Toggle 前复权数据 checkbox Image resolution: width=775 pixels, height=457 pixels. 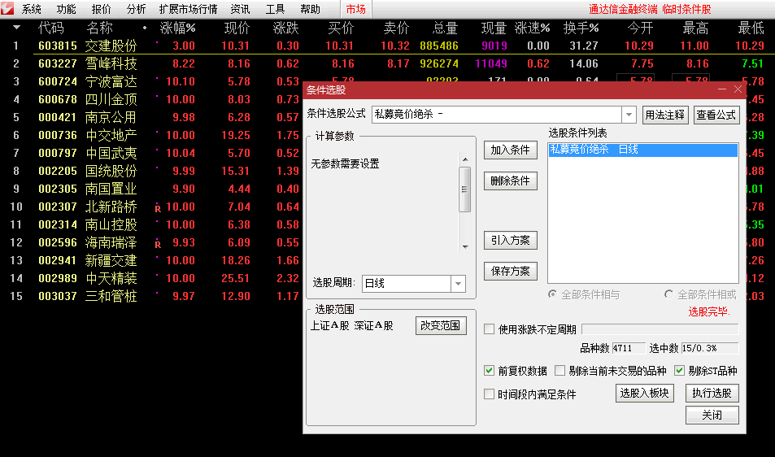coord(489,371)
